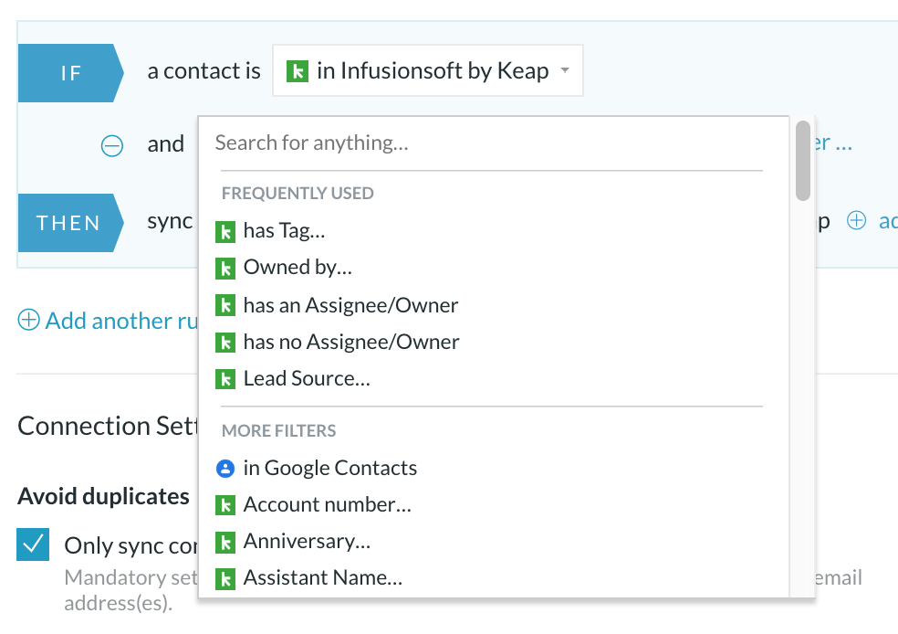Click the 'FREQUENTLY USED' section header

(x=298, y=193)
